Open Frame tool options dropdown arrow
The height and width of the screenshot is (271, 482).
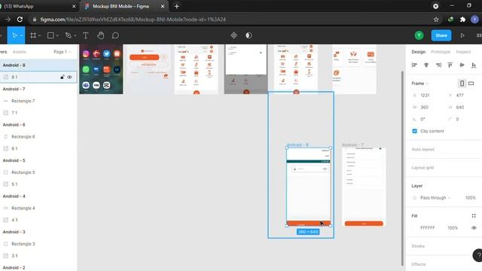39,36
